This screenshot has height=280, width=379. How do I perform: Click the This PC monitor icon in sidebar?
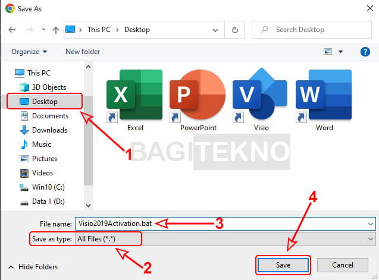pos(19,73)
